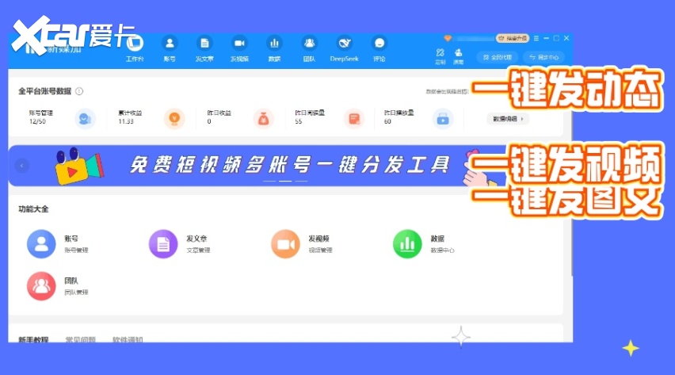The image size is (675, 375).
Task: Open 发文章 文章管理 in 功能大全
Action: pyautogui.click(x=180, y=244)
